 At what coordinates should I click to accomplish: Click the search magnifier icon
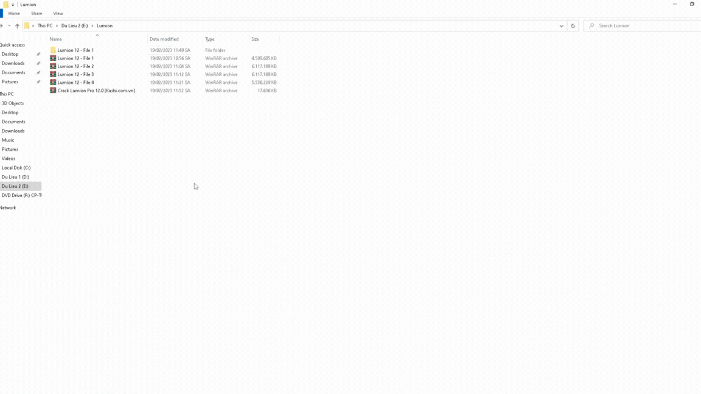tap(591, 26)
